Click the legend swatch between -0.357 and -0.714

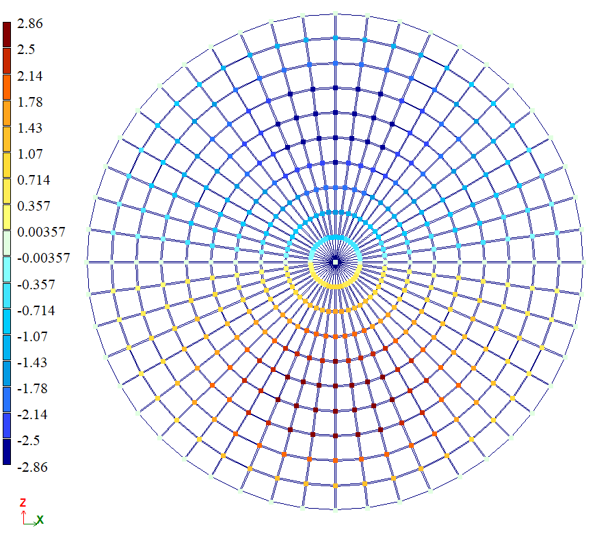(7, 297)
